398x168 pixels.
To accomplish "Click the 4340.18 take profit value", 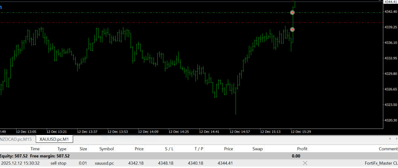I will 196,163.
